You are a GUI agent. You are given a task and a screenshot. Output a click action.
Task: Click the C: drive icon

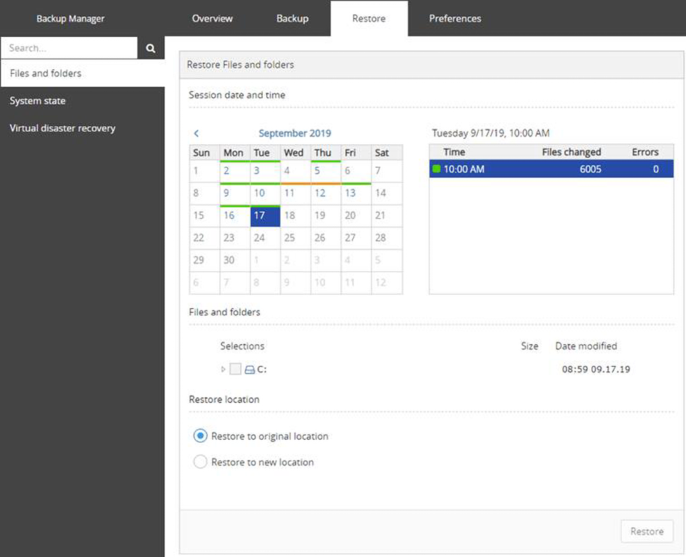(250, 370)
